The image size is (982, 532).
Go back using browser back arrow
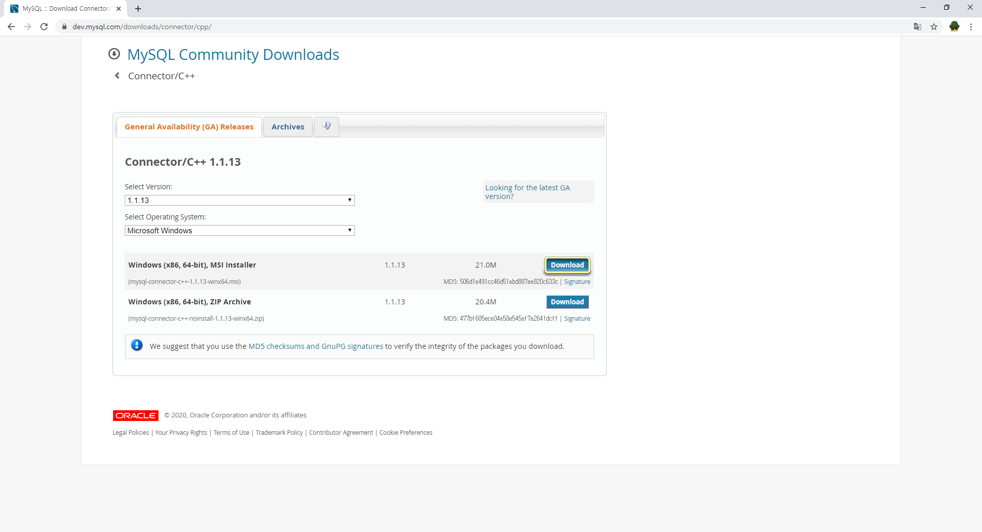11,27
